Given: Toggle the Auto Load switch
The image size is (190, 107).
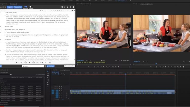Looking at the screenshot, I should tap(25, 7).
